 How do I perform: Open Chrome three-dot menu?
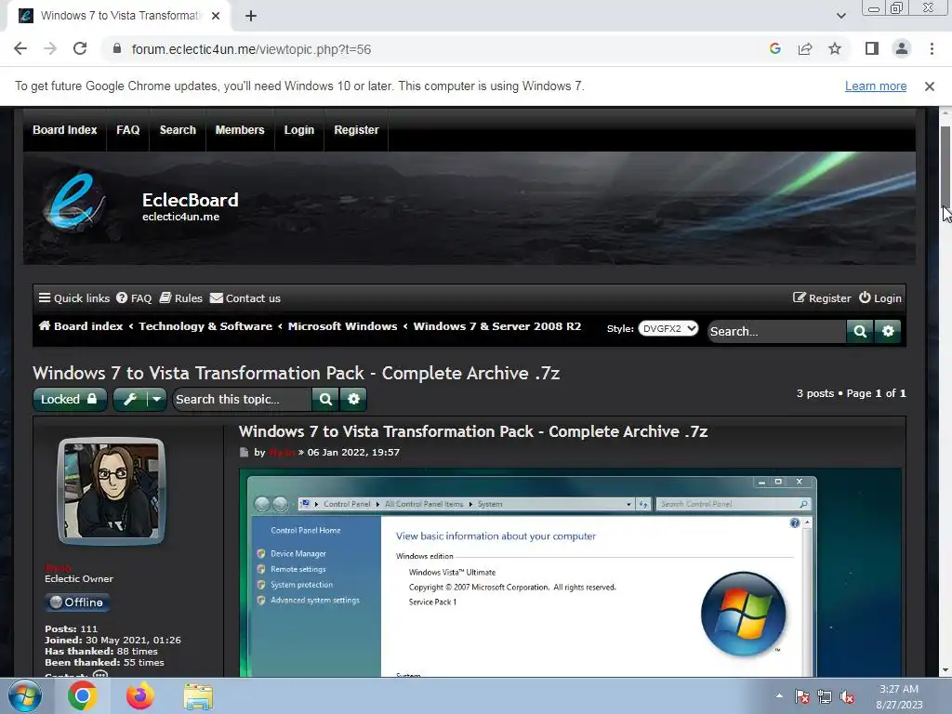(x=932, y=49)
